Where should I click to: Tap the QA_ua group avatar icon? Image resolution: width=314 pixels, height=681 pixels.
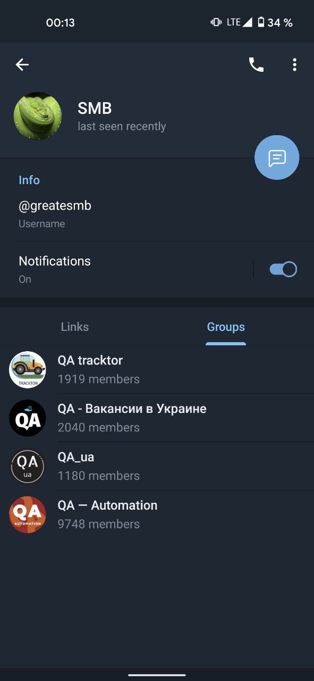[28, 467]
